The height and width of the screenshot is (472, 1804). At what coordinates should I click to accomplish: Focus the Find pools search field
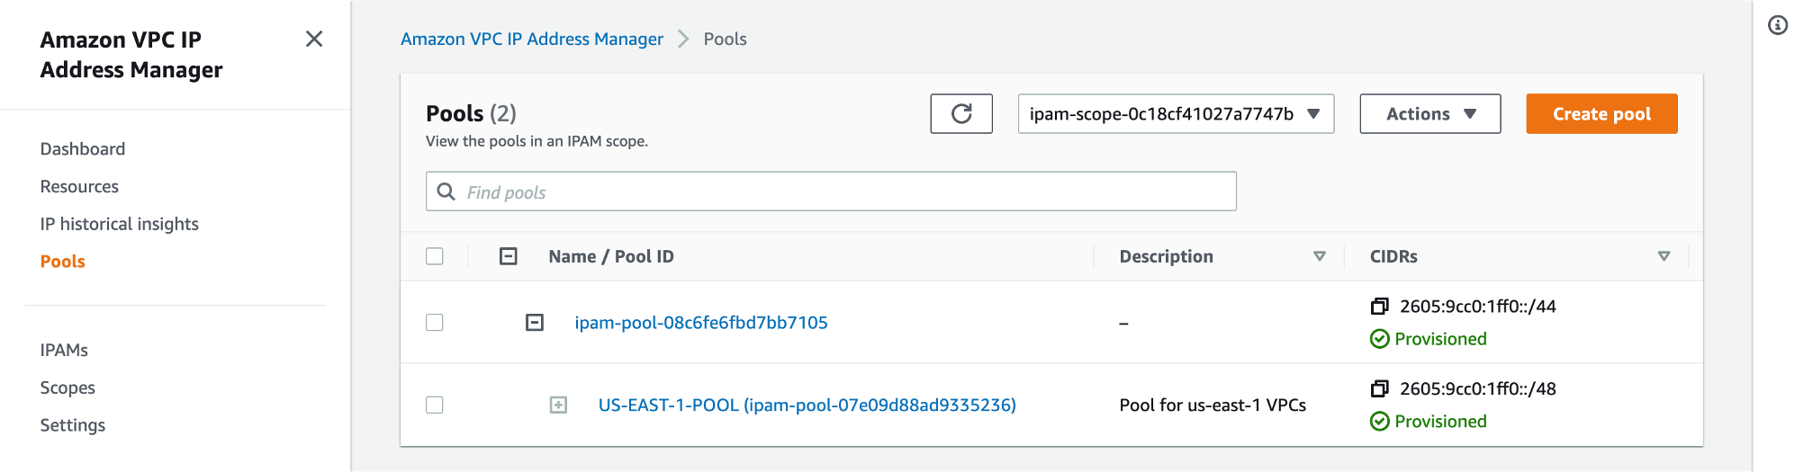831,191
